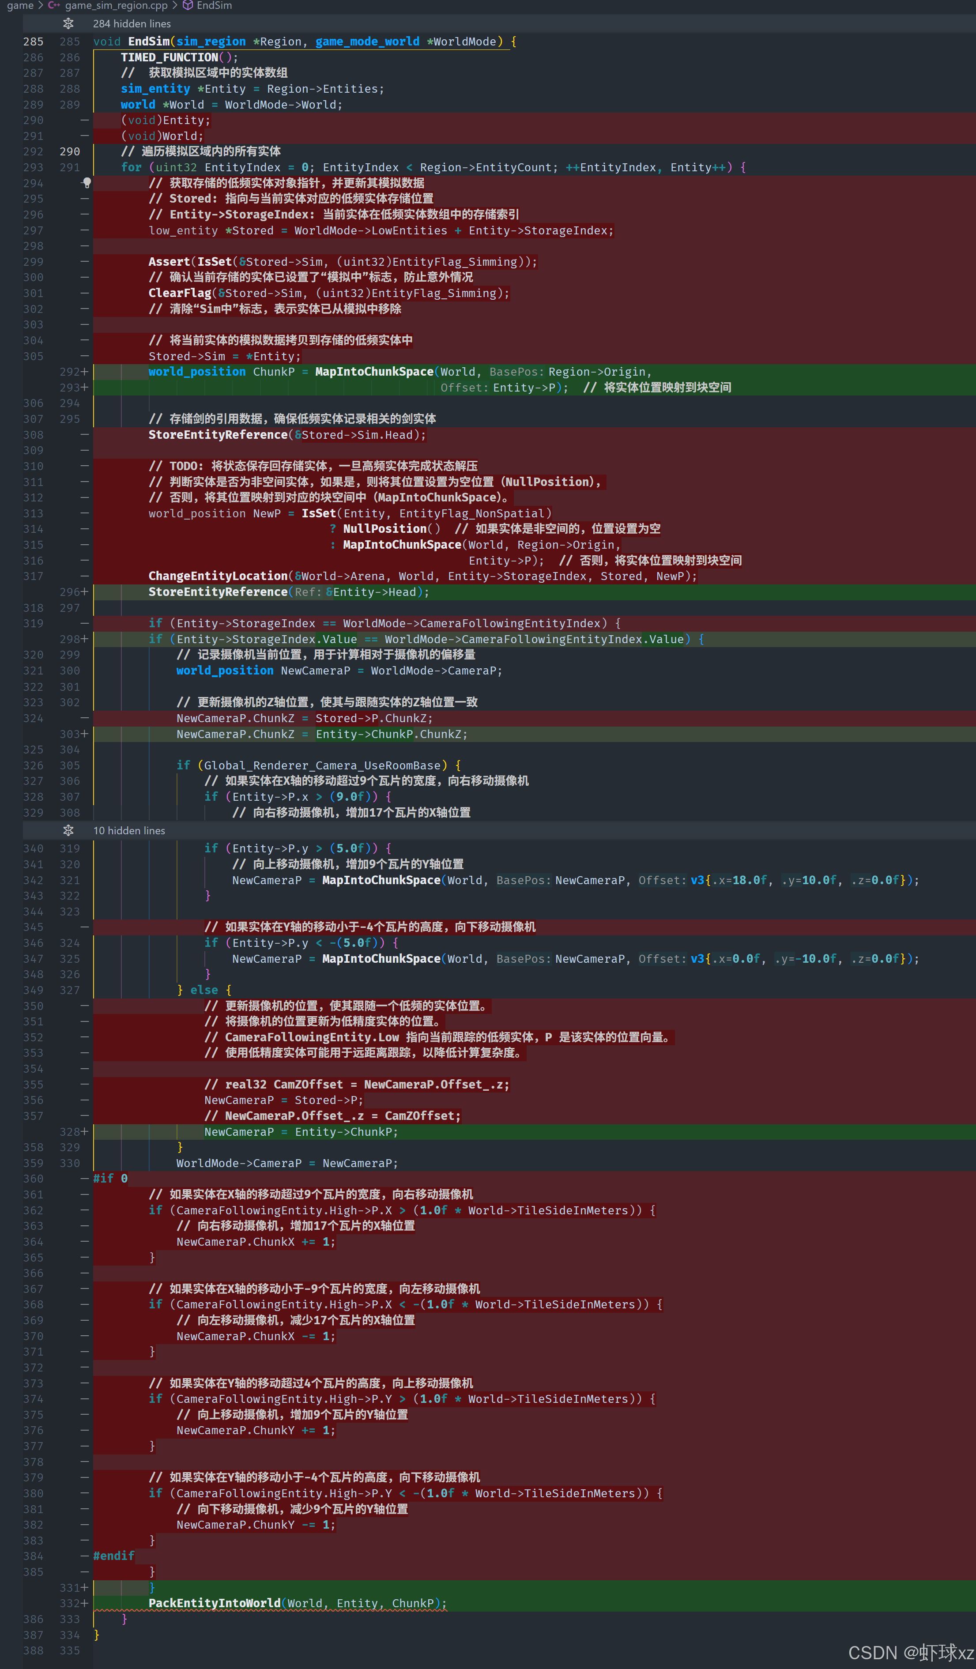
Task: Click the added StoreEntityReference call with Ref hint
Action: (x=217, y=591)
